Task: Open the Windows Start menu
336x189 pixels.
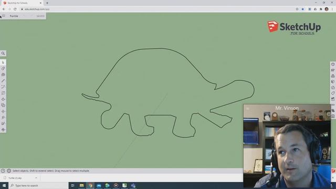Action: tap(4, 185)
